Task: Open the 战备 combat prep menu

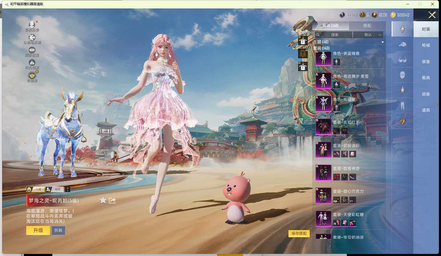Action: point(426,94)
